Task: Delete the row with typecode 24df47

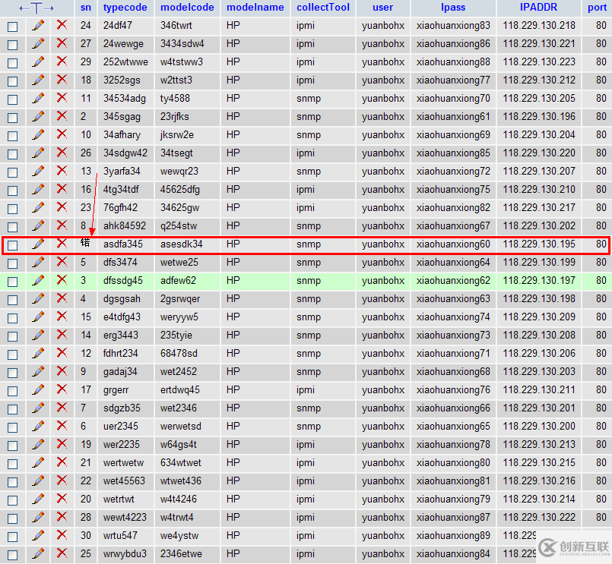Action: click(x=62, y=25)
